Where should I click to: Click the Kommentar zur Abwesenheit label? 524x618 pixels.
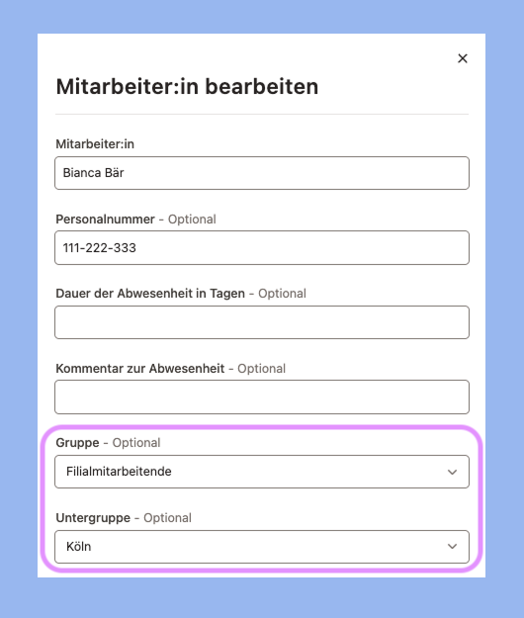pos(139,369)
